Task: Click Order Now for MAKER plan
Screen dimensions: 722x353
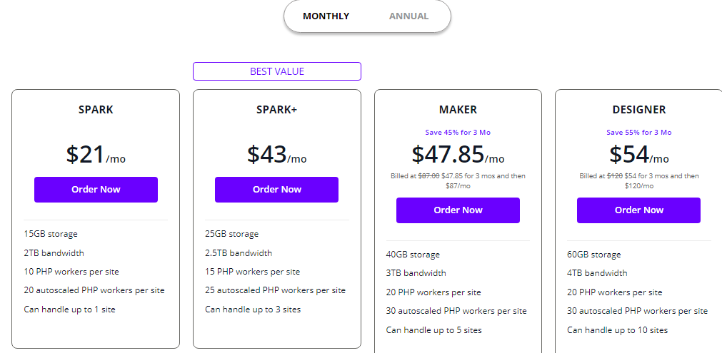Action: [x=458, y=210]
